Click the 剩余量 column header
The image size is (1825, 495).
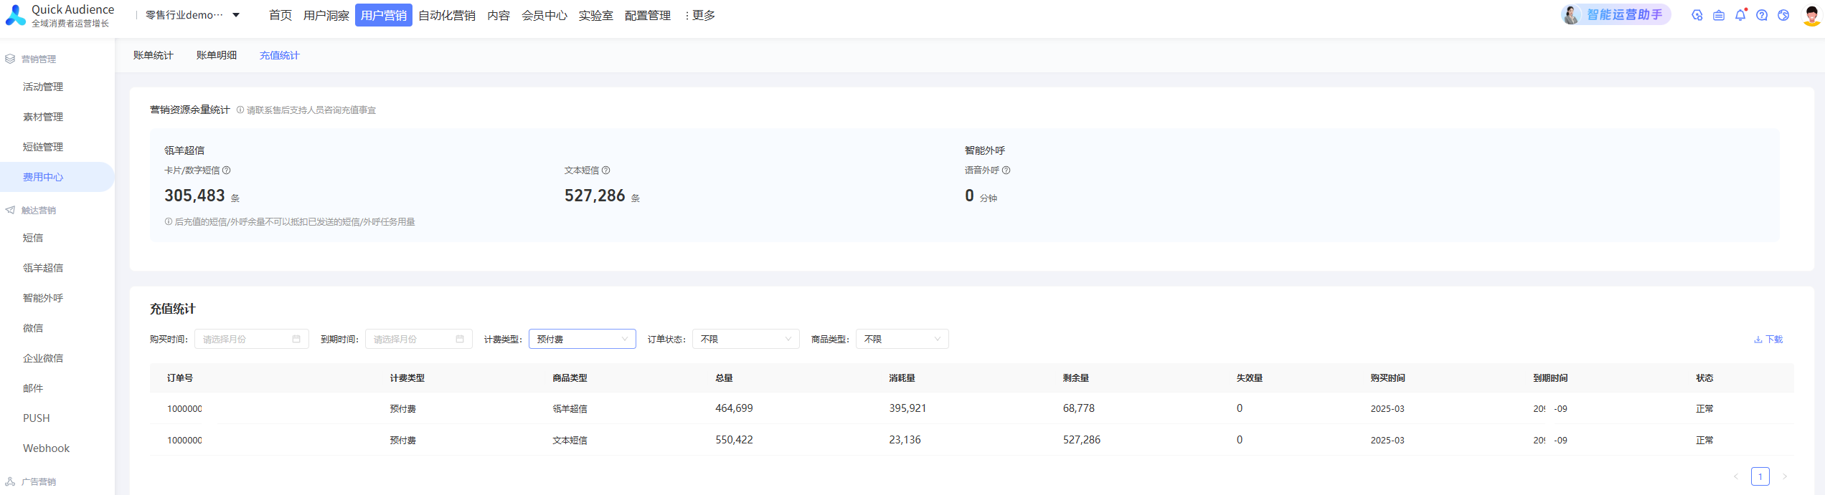(1076, 378)
